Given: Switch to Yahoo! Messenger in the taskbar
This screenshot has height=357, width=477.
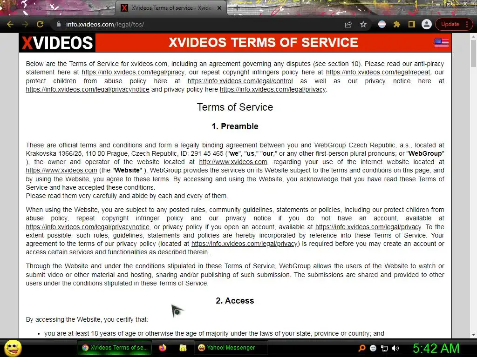Looking at the screenshot, I should click(231, 348).
